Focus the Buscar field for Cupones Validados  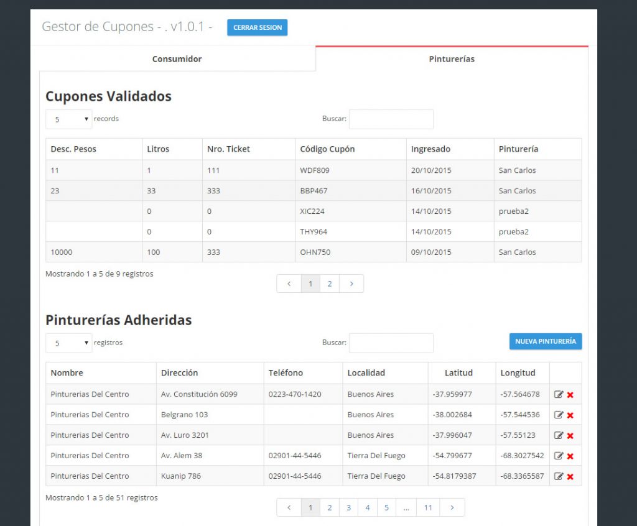[391, 119]
